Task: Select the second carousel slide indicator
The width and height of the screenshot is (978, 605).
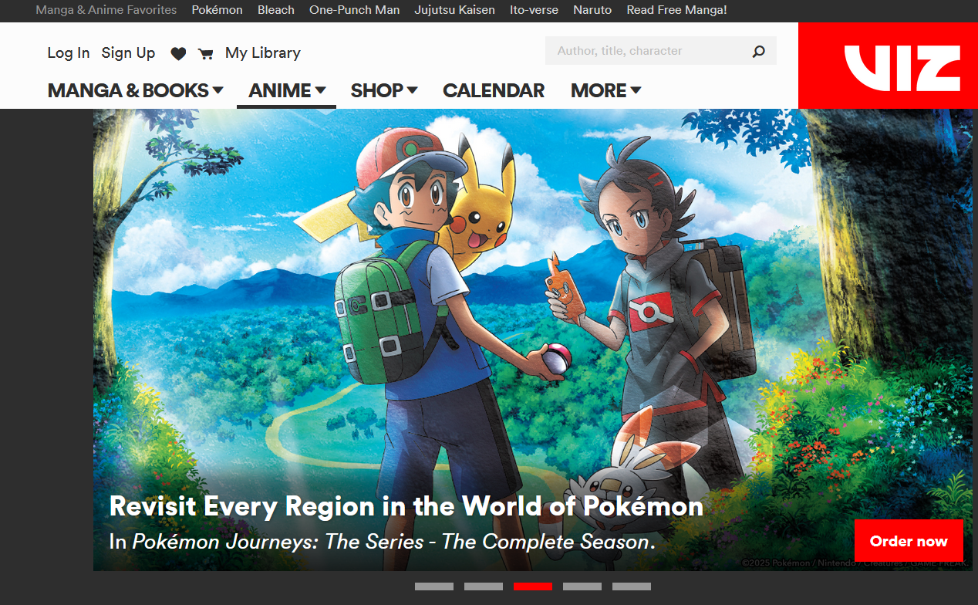Action: [x=484, y=586]
